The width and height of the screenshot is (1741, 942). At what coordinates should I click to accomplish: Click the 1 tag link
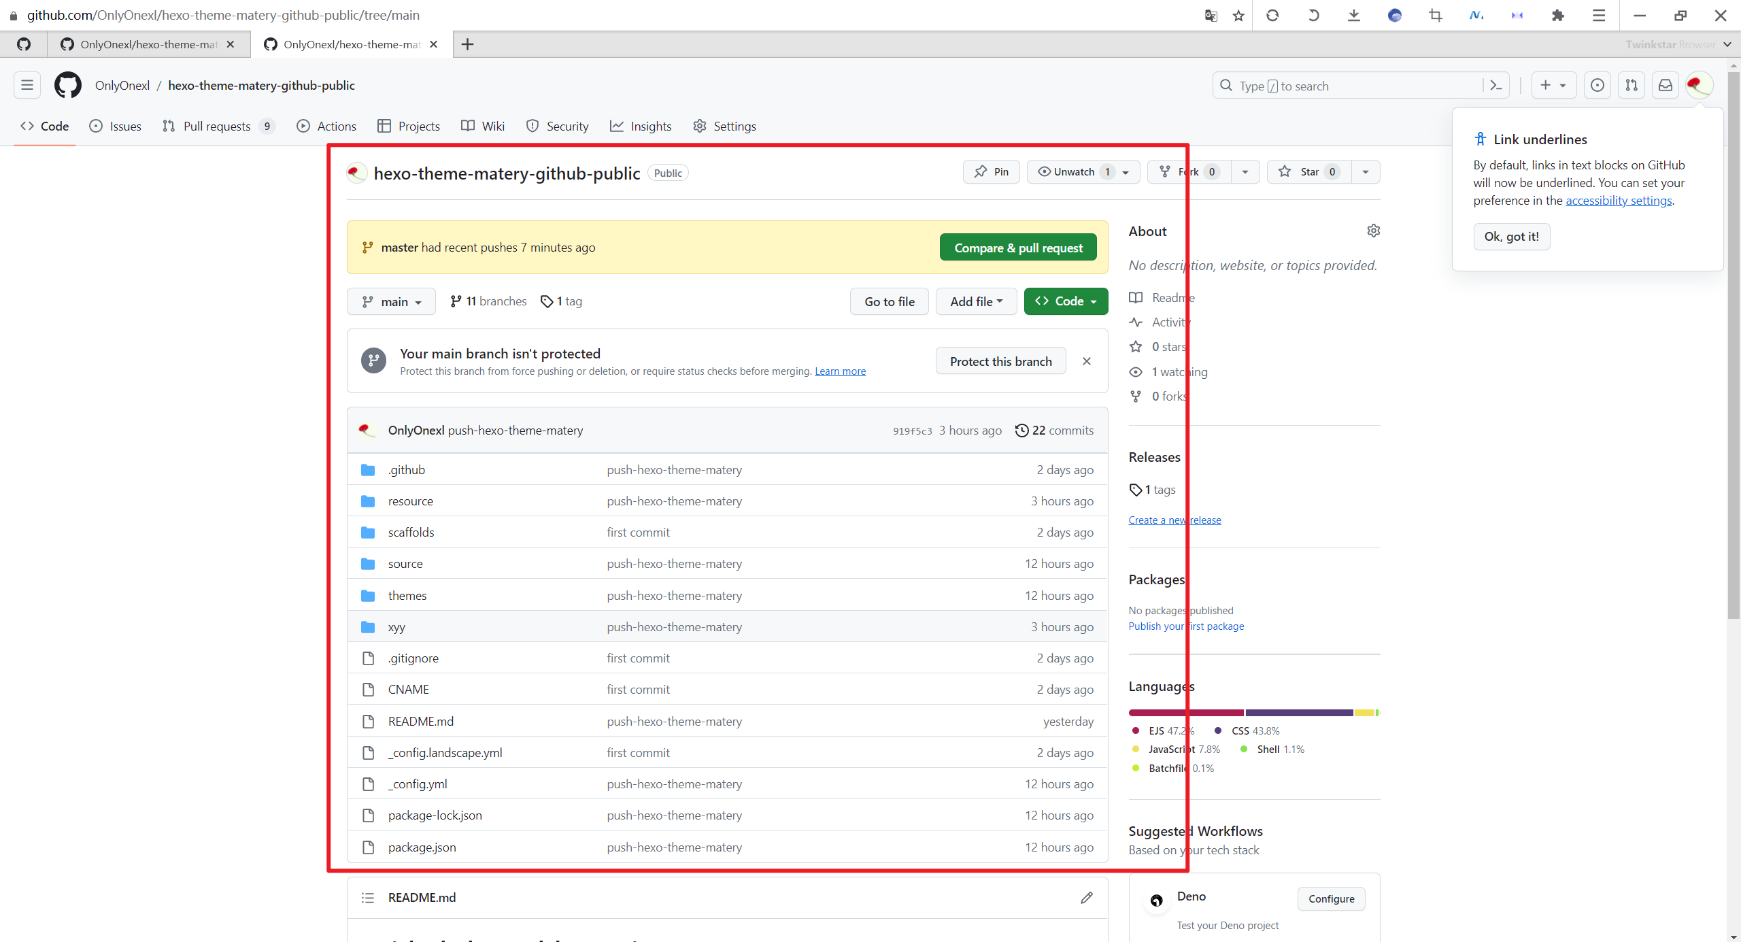562,301
